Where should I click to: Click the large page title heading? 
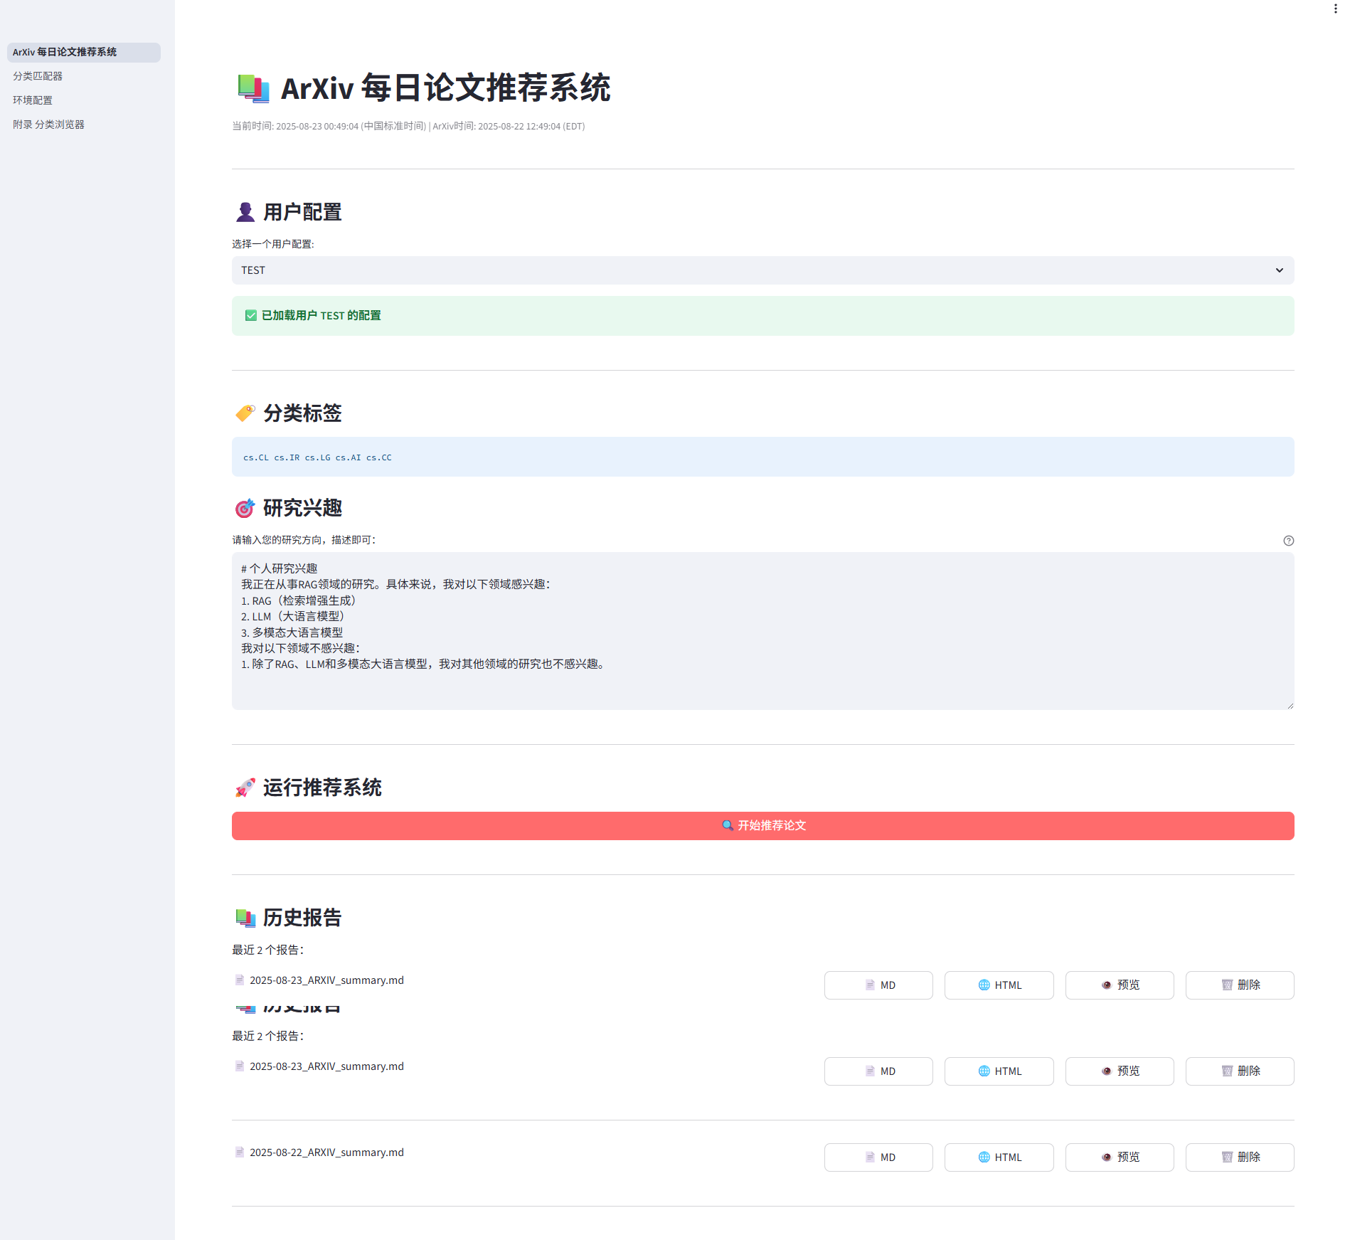423,88
